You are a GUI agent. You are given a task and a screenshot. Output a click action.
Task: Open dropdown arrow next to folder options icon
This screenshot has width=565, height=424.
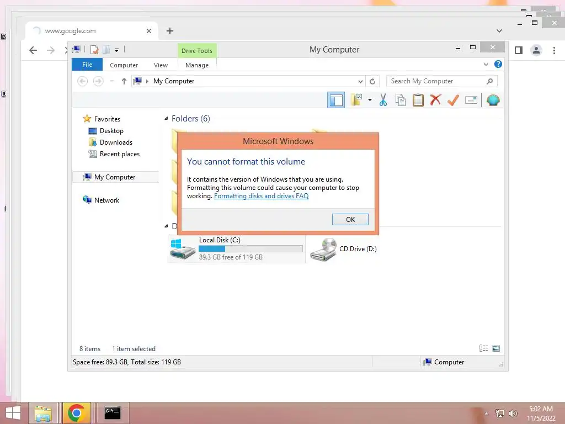point(370,100)
